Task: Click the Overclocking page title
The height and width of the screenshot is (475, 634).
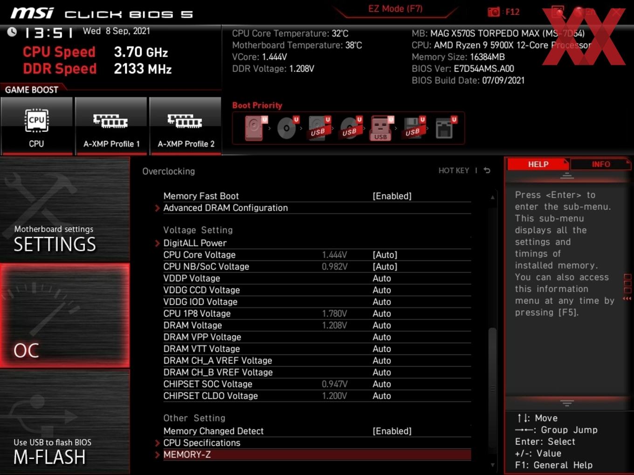Action: pyautogui.click(x=169, y=171)
